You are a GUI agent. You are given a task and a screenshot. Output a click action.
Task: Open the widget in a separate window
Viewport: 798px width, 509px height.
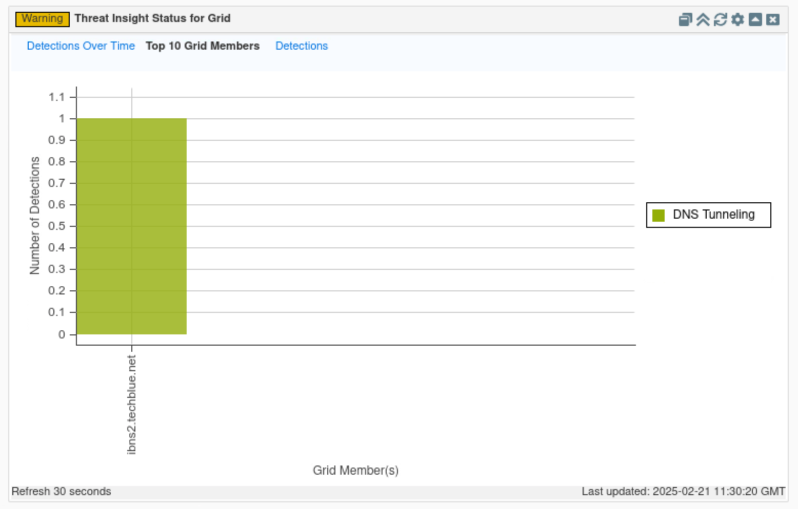(685, 19)
